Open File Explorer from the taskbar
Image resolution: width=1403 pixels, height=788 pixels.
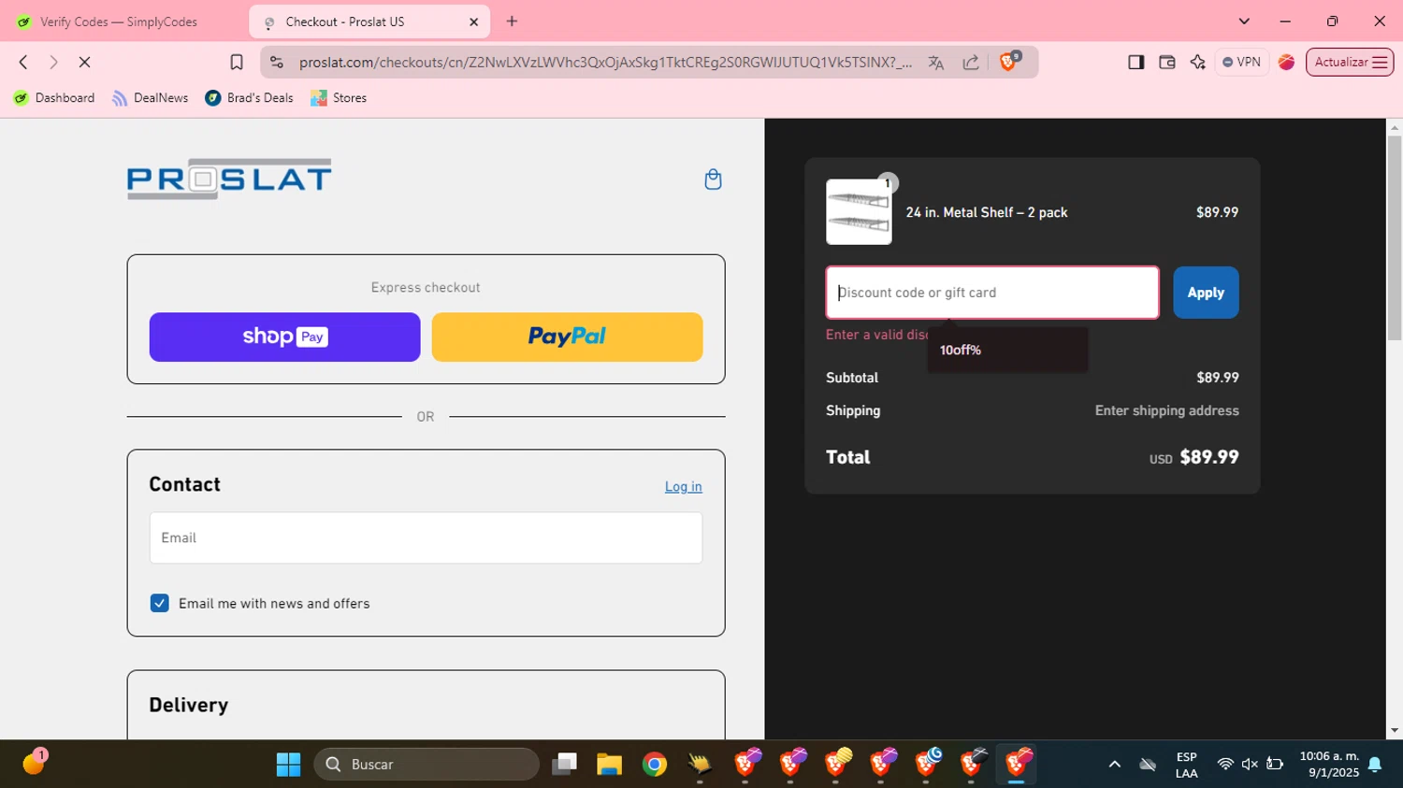[x=609, y=765]
